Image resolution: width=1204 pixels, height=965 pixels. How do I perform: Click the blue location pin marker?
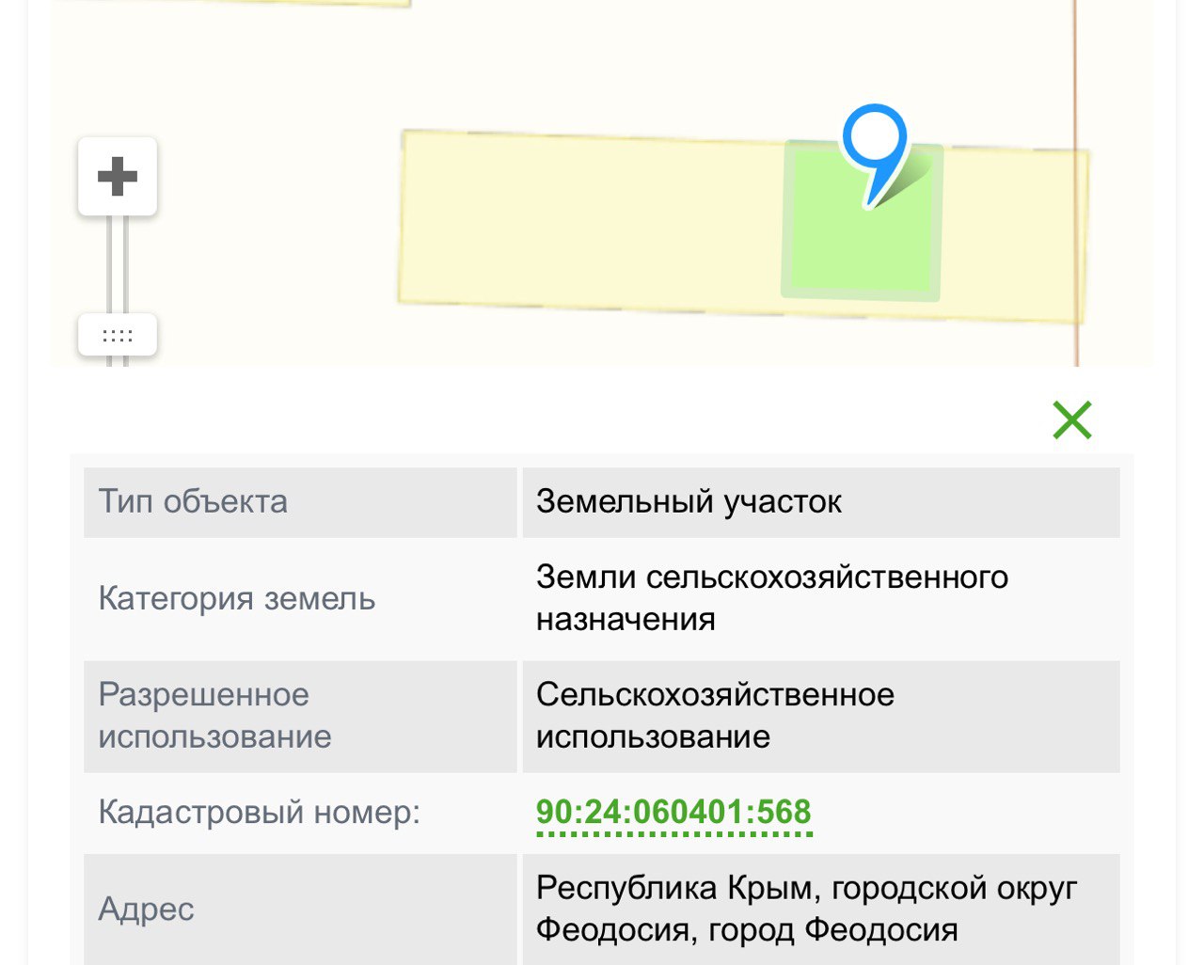coord(875,141)
